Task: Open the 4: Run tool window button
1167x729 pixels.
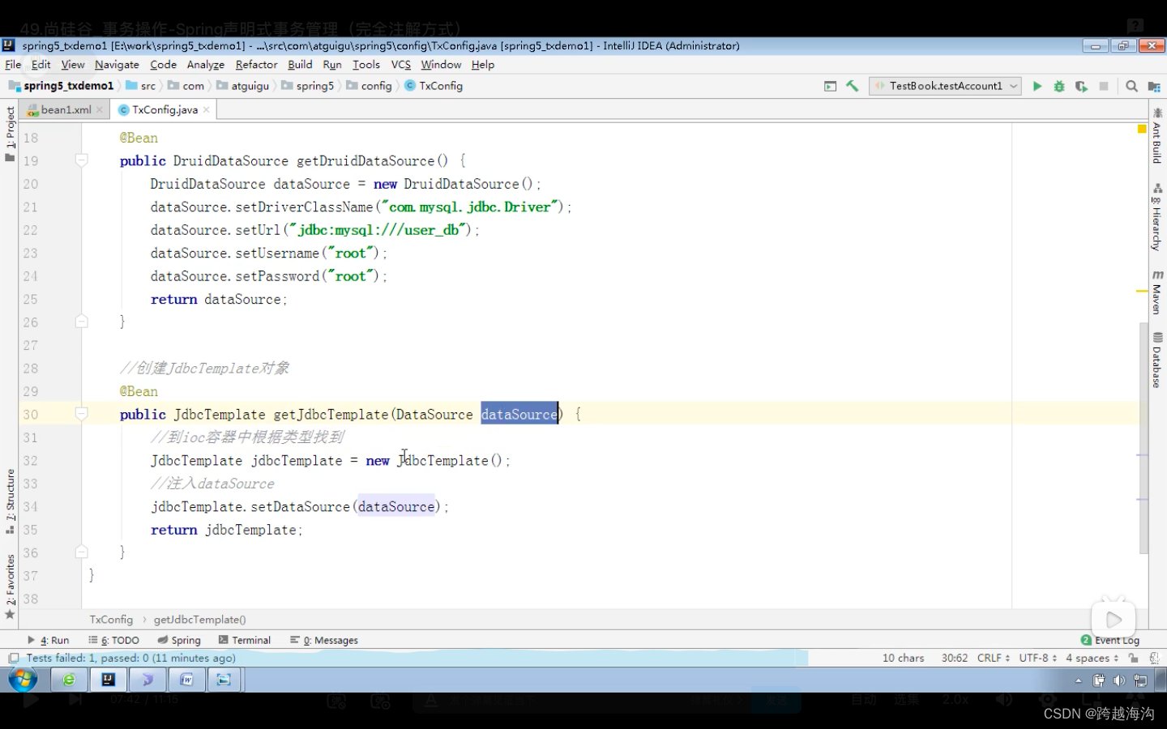Action: 49,640
